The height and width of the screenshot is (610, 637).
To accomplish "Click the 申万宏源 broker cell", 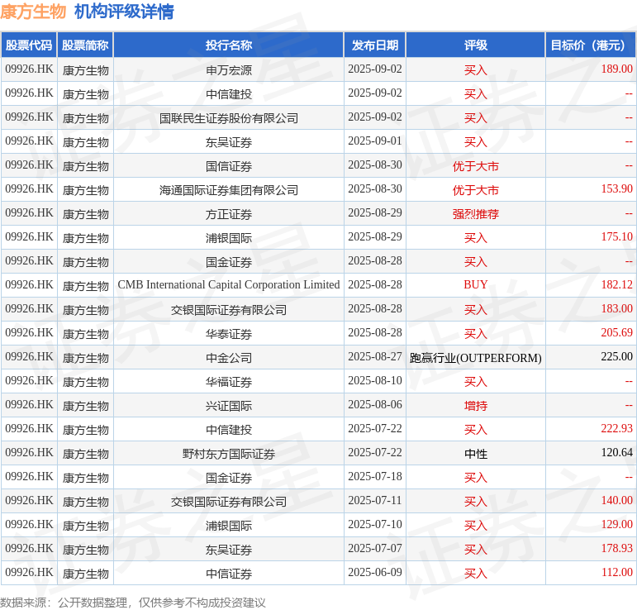I will pyautogui.click(x=229, y=70).
